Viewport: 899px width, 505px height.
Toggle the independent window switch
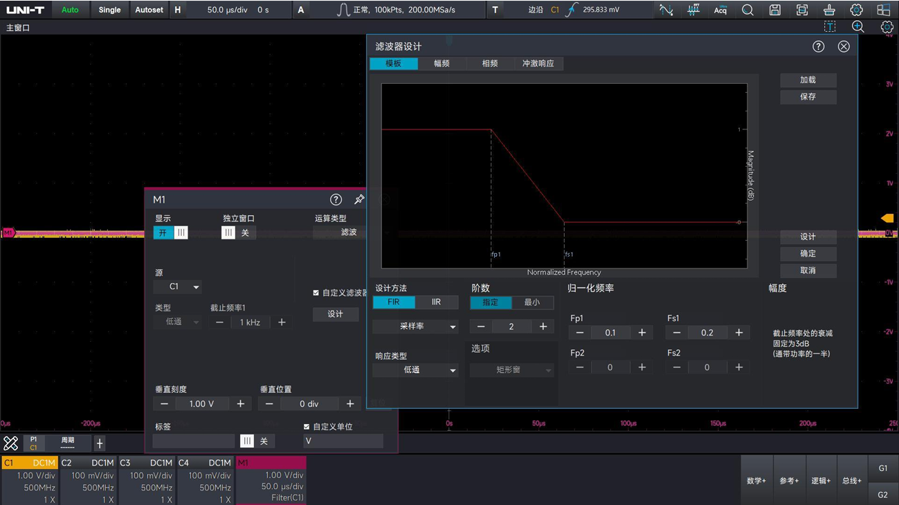click(x=237, y=233)
